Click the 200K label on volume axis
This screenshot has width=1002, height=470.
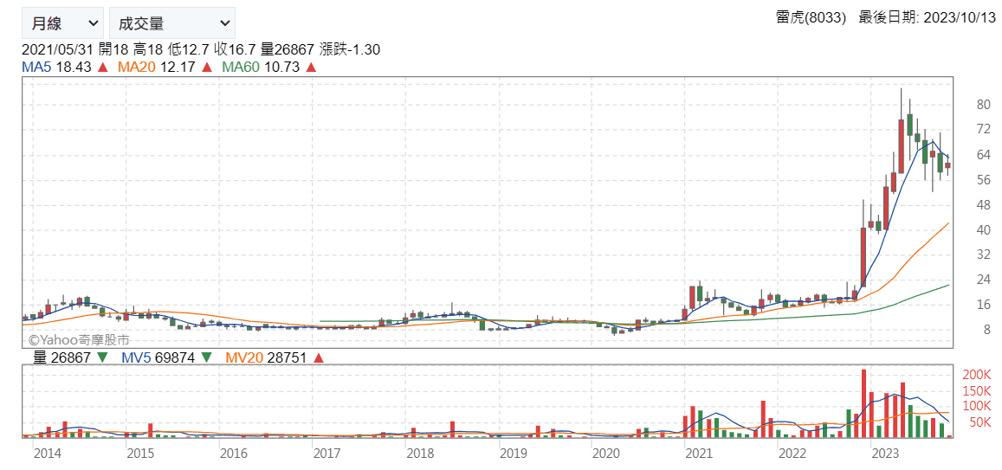coord(976,375)
